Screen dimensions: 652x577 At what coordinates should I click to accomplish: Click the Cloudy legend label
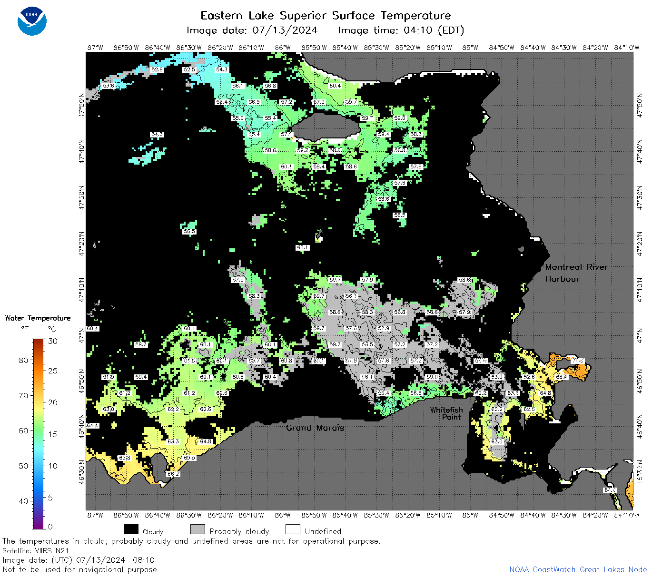[x=153, y=532]
